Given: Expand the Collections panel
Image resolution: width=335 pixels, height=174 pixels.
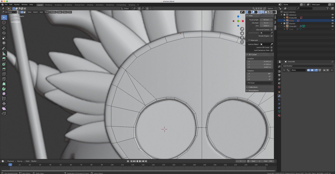Looking at the screenshot, I should click(x=253, y=87).
